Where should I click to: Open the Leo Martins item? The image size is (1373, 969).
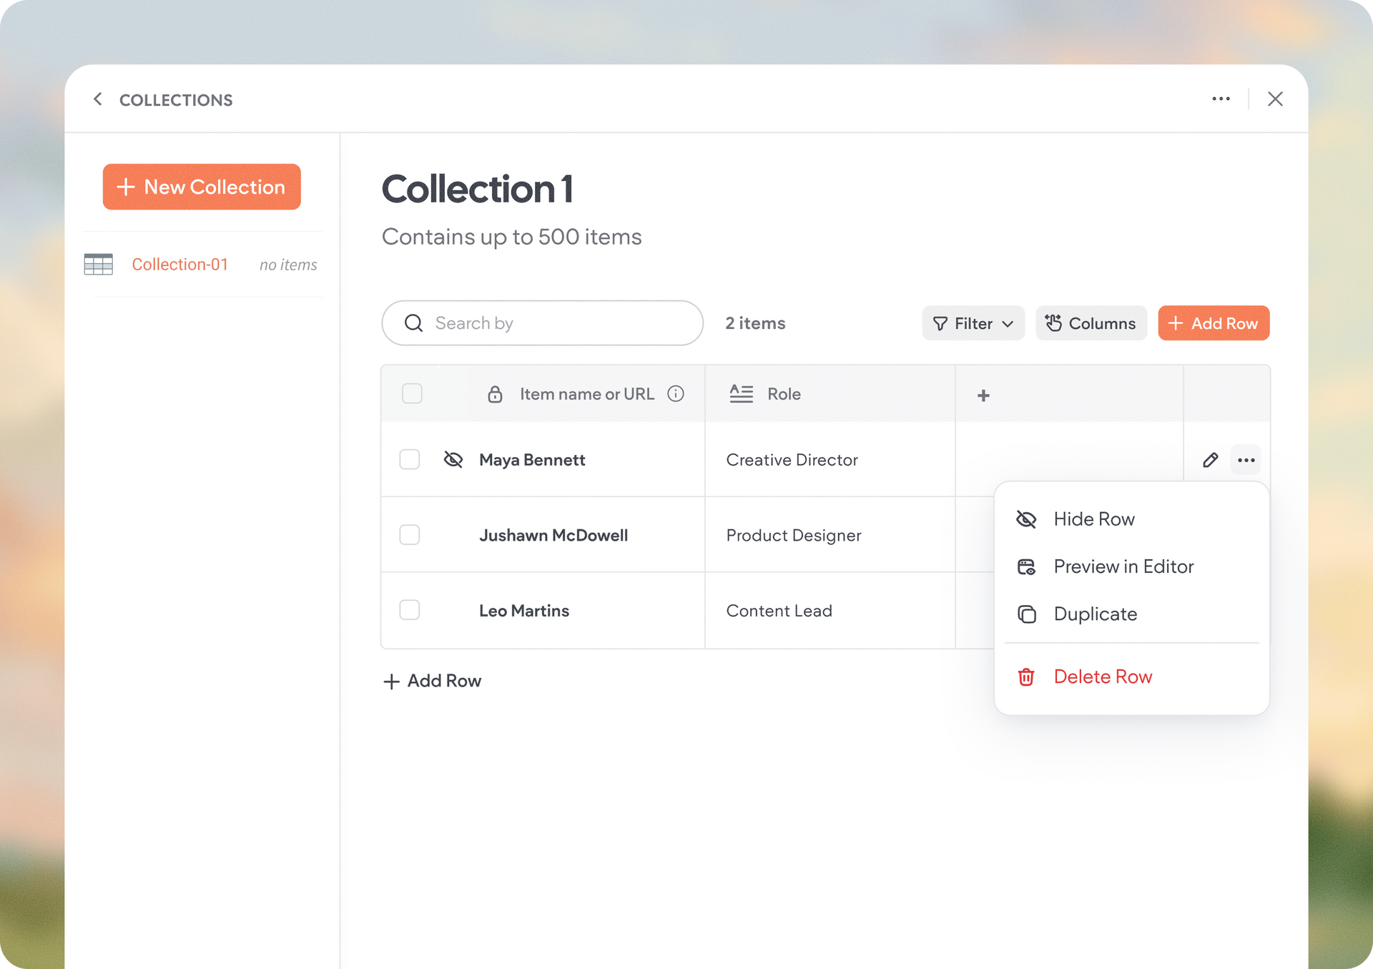(x=524, y=611)
